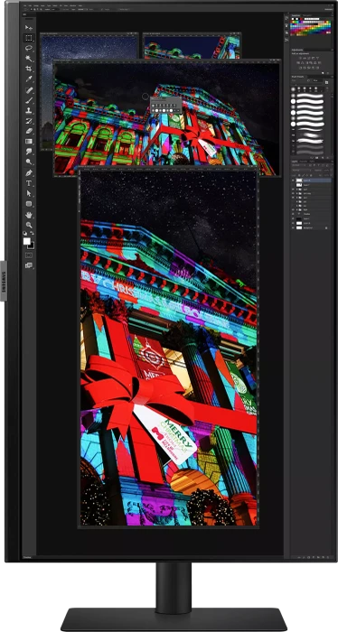
Task: Toggle Quick Mask mode in the toolbar
Action: [x=29, y=256]
